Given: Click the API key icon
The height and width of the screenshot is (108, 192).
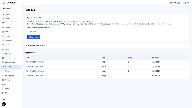Looking at the screenshot, I should tap(3, 93).
